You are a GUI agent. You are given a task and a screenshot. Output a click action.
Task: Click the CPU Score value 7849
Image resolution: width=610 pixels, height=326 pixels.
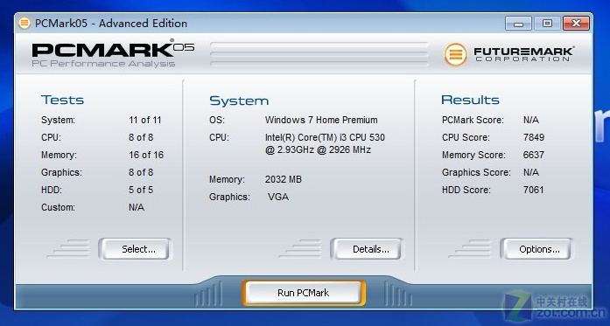533,137
